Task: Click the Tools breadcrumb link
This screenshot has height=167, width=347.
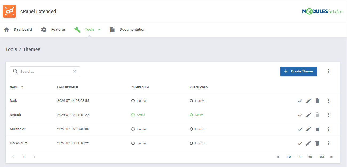Action: pos(11,49)
